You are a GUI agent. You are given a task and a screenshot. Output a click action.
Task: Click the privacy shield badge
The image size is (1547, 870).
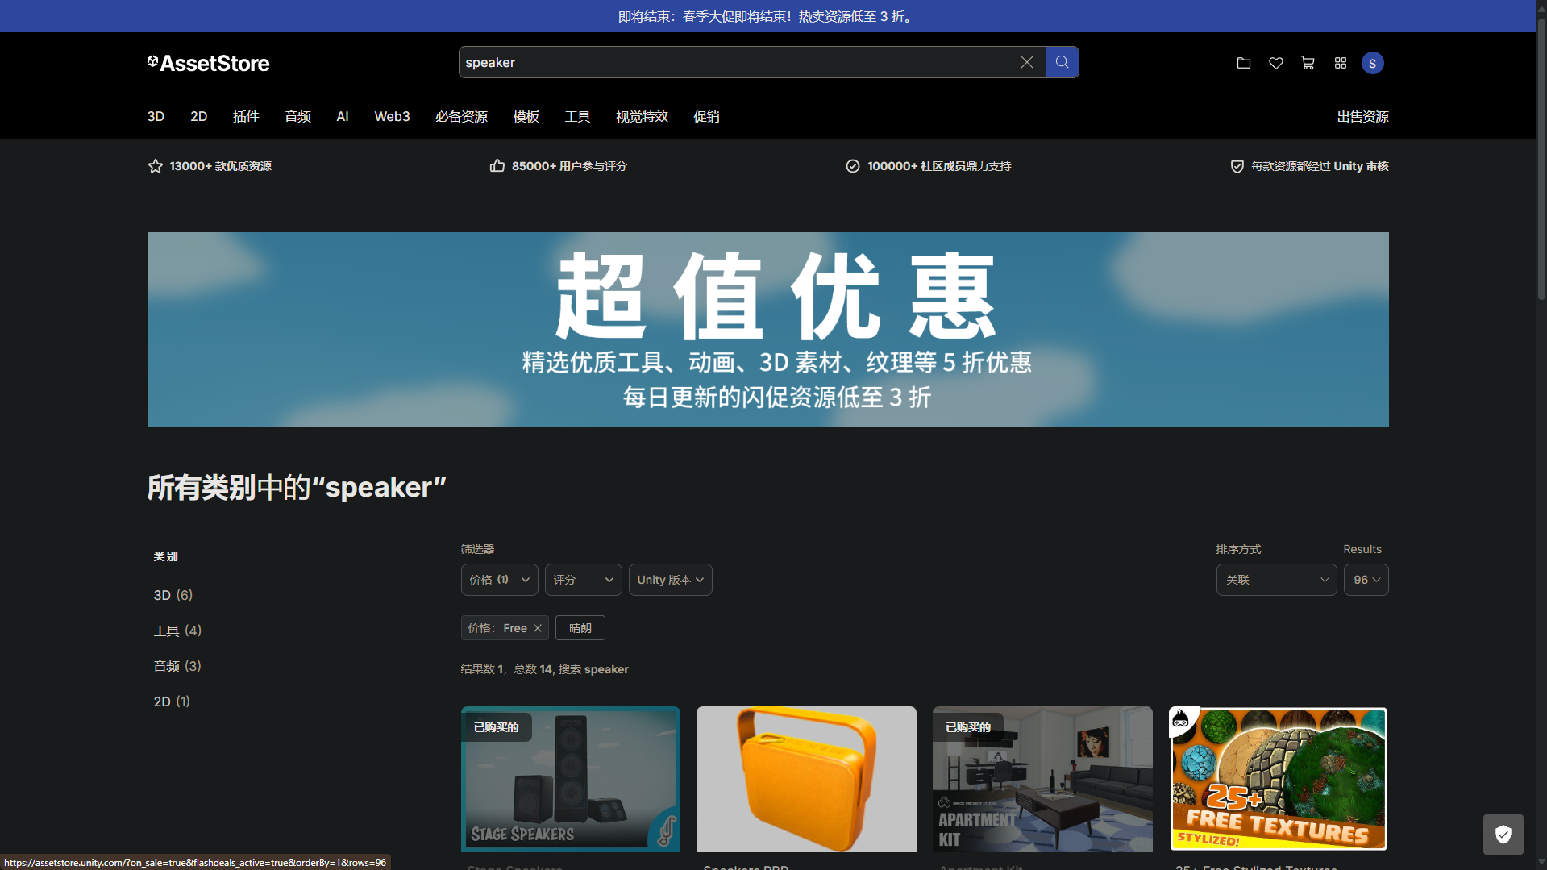tap(1503, 834)
